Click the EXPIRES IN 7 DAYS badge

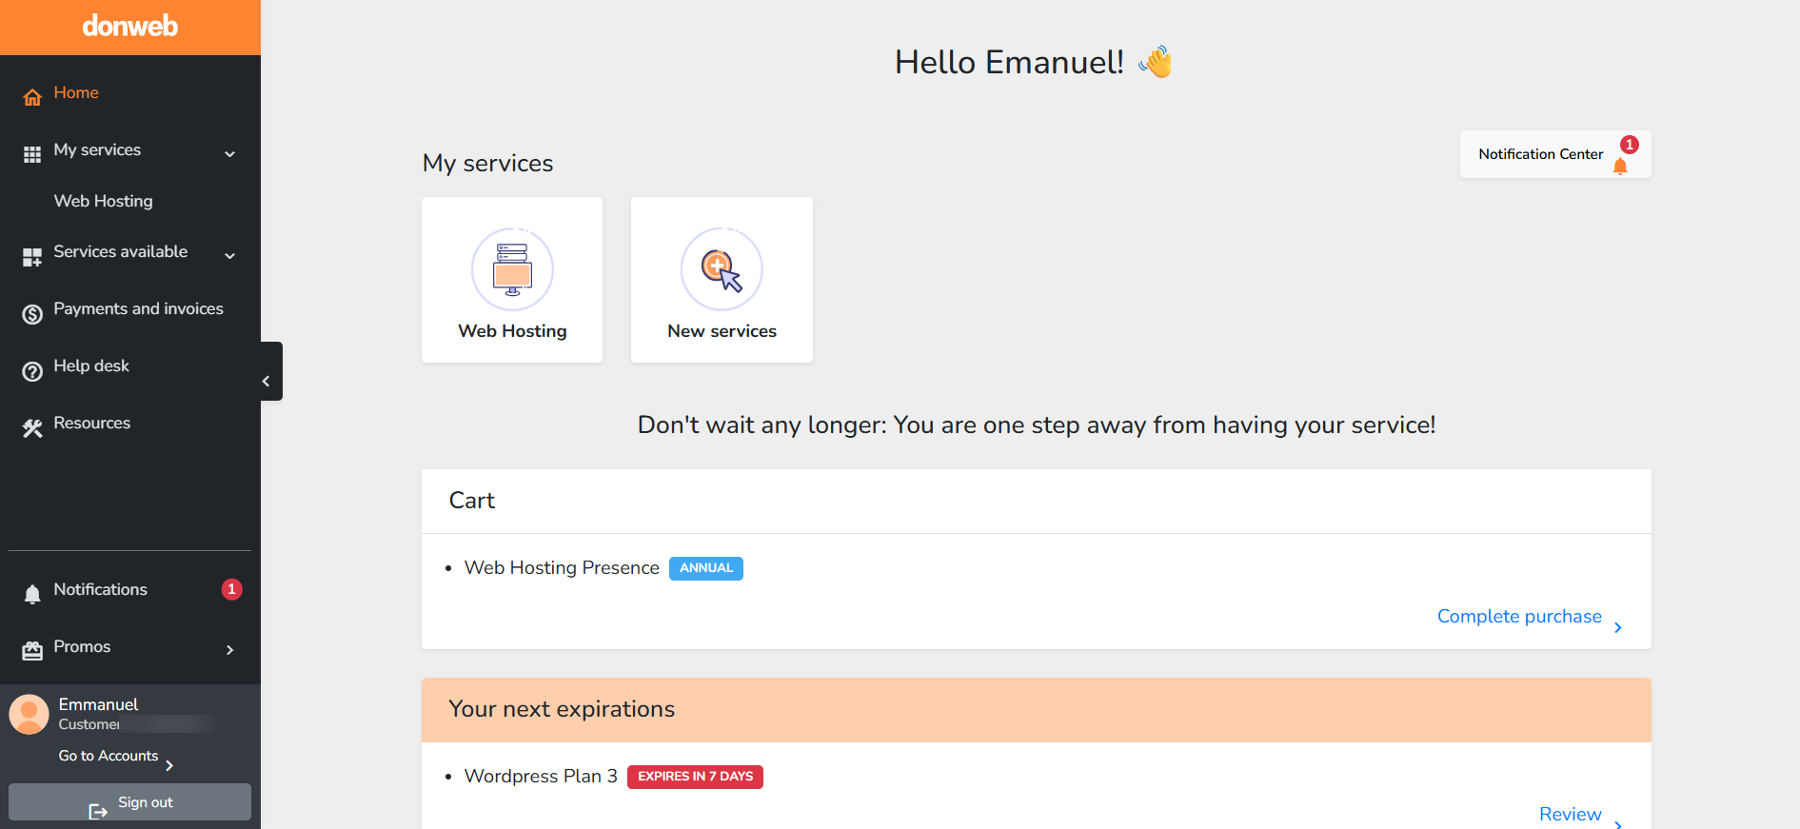(x=695, y=777)
